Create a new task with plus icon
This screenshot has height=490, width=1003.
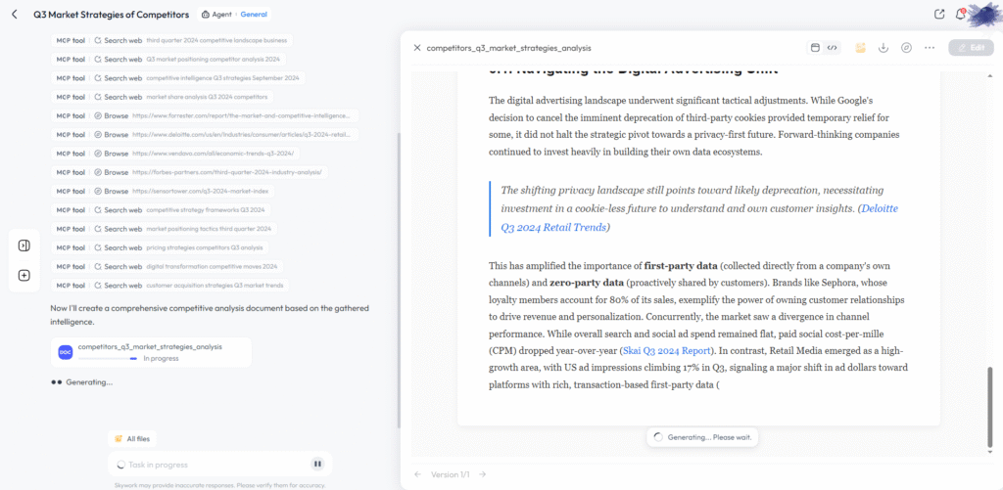coord(24,275)
